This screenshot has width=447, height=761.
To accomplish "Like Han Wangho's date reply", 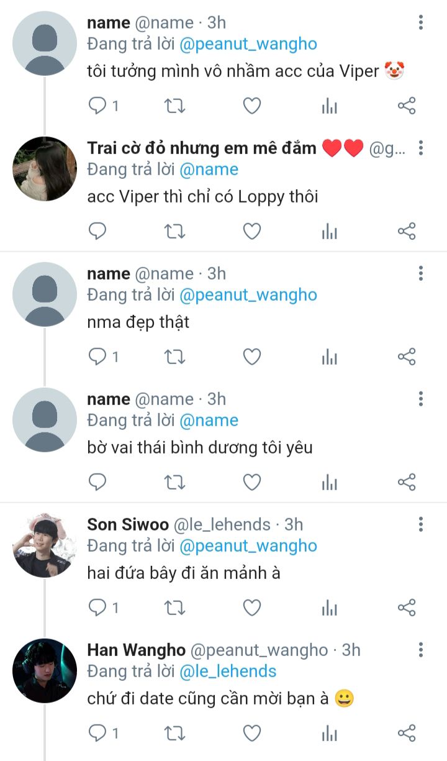I will coord(251,732).
